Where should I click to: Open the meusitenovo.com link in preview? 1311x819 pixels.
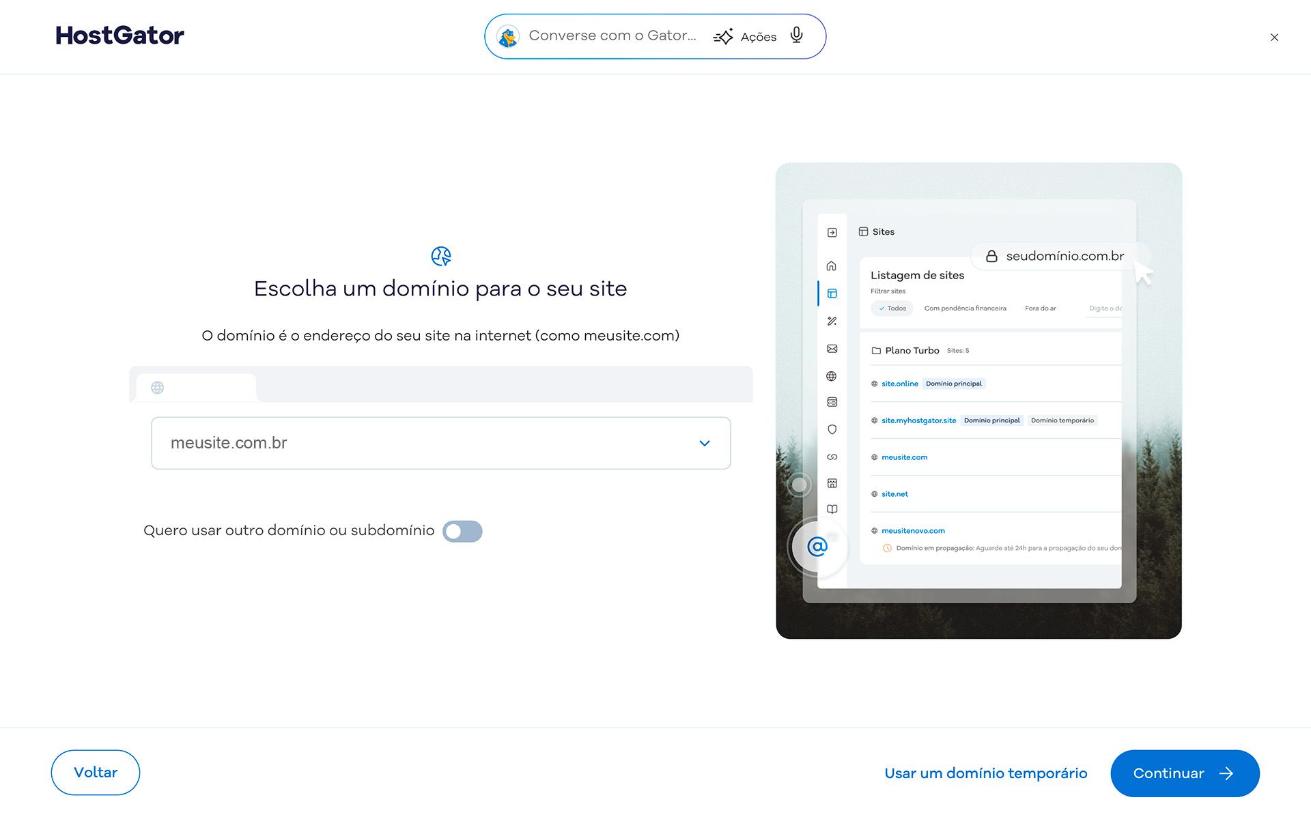(x=913, y=531)
